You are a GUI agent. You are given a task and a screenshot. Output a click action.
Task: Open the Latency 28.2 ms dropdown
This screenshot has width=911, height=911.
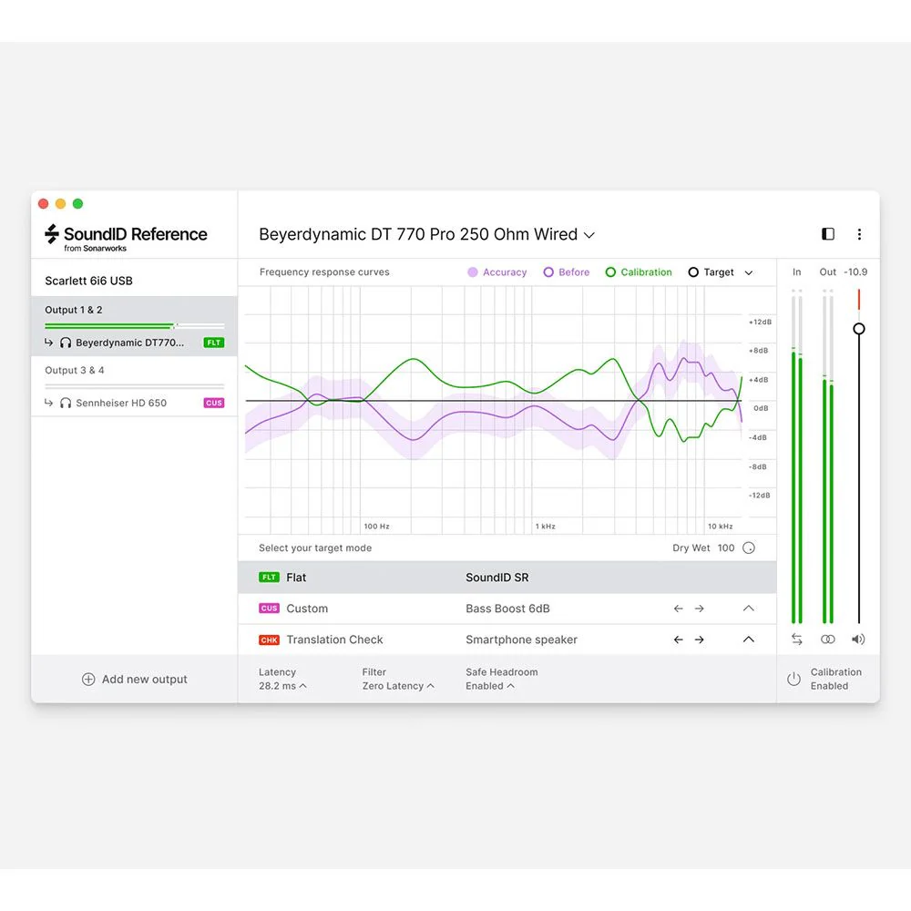click(x=282, y=686)
